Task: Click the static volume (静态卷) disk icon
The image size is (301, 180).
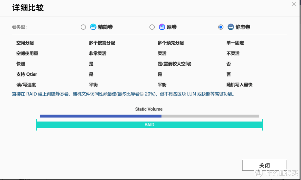Action: click(x=230, y=27)
